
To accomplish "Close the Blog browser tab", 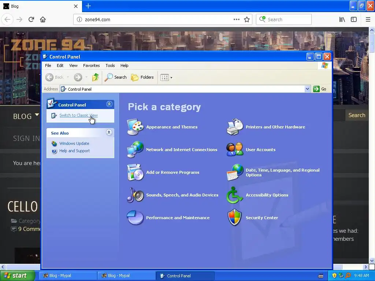I will [76, 6].
